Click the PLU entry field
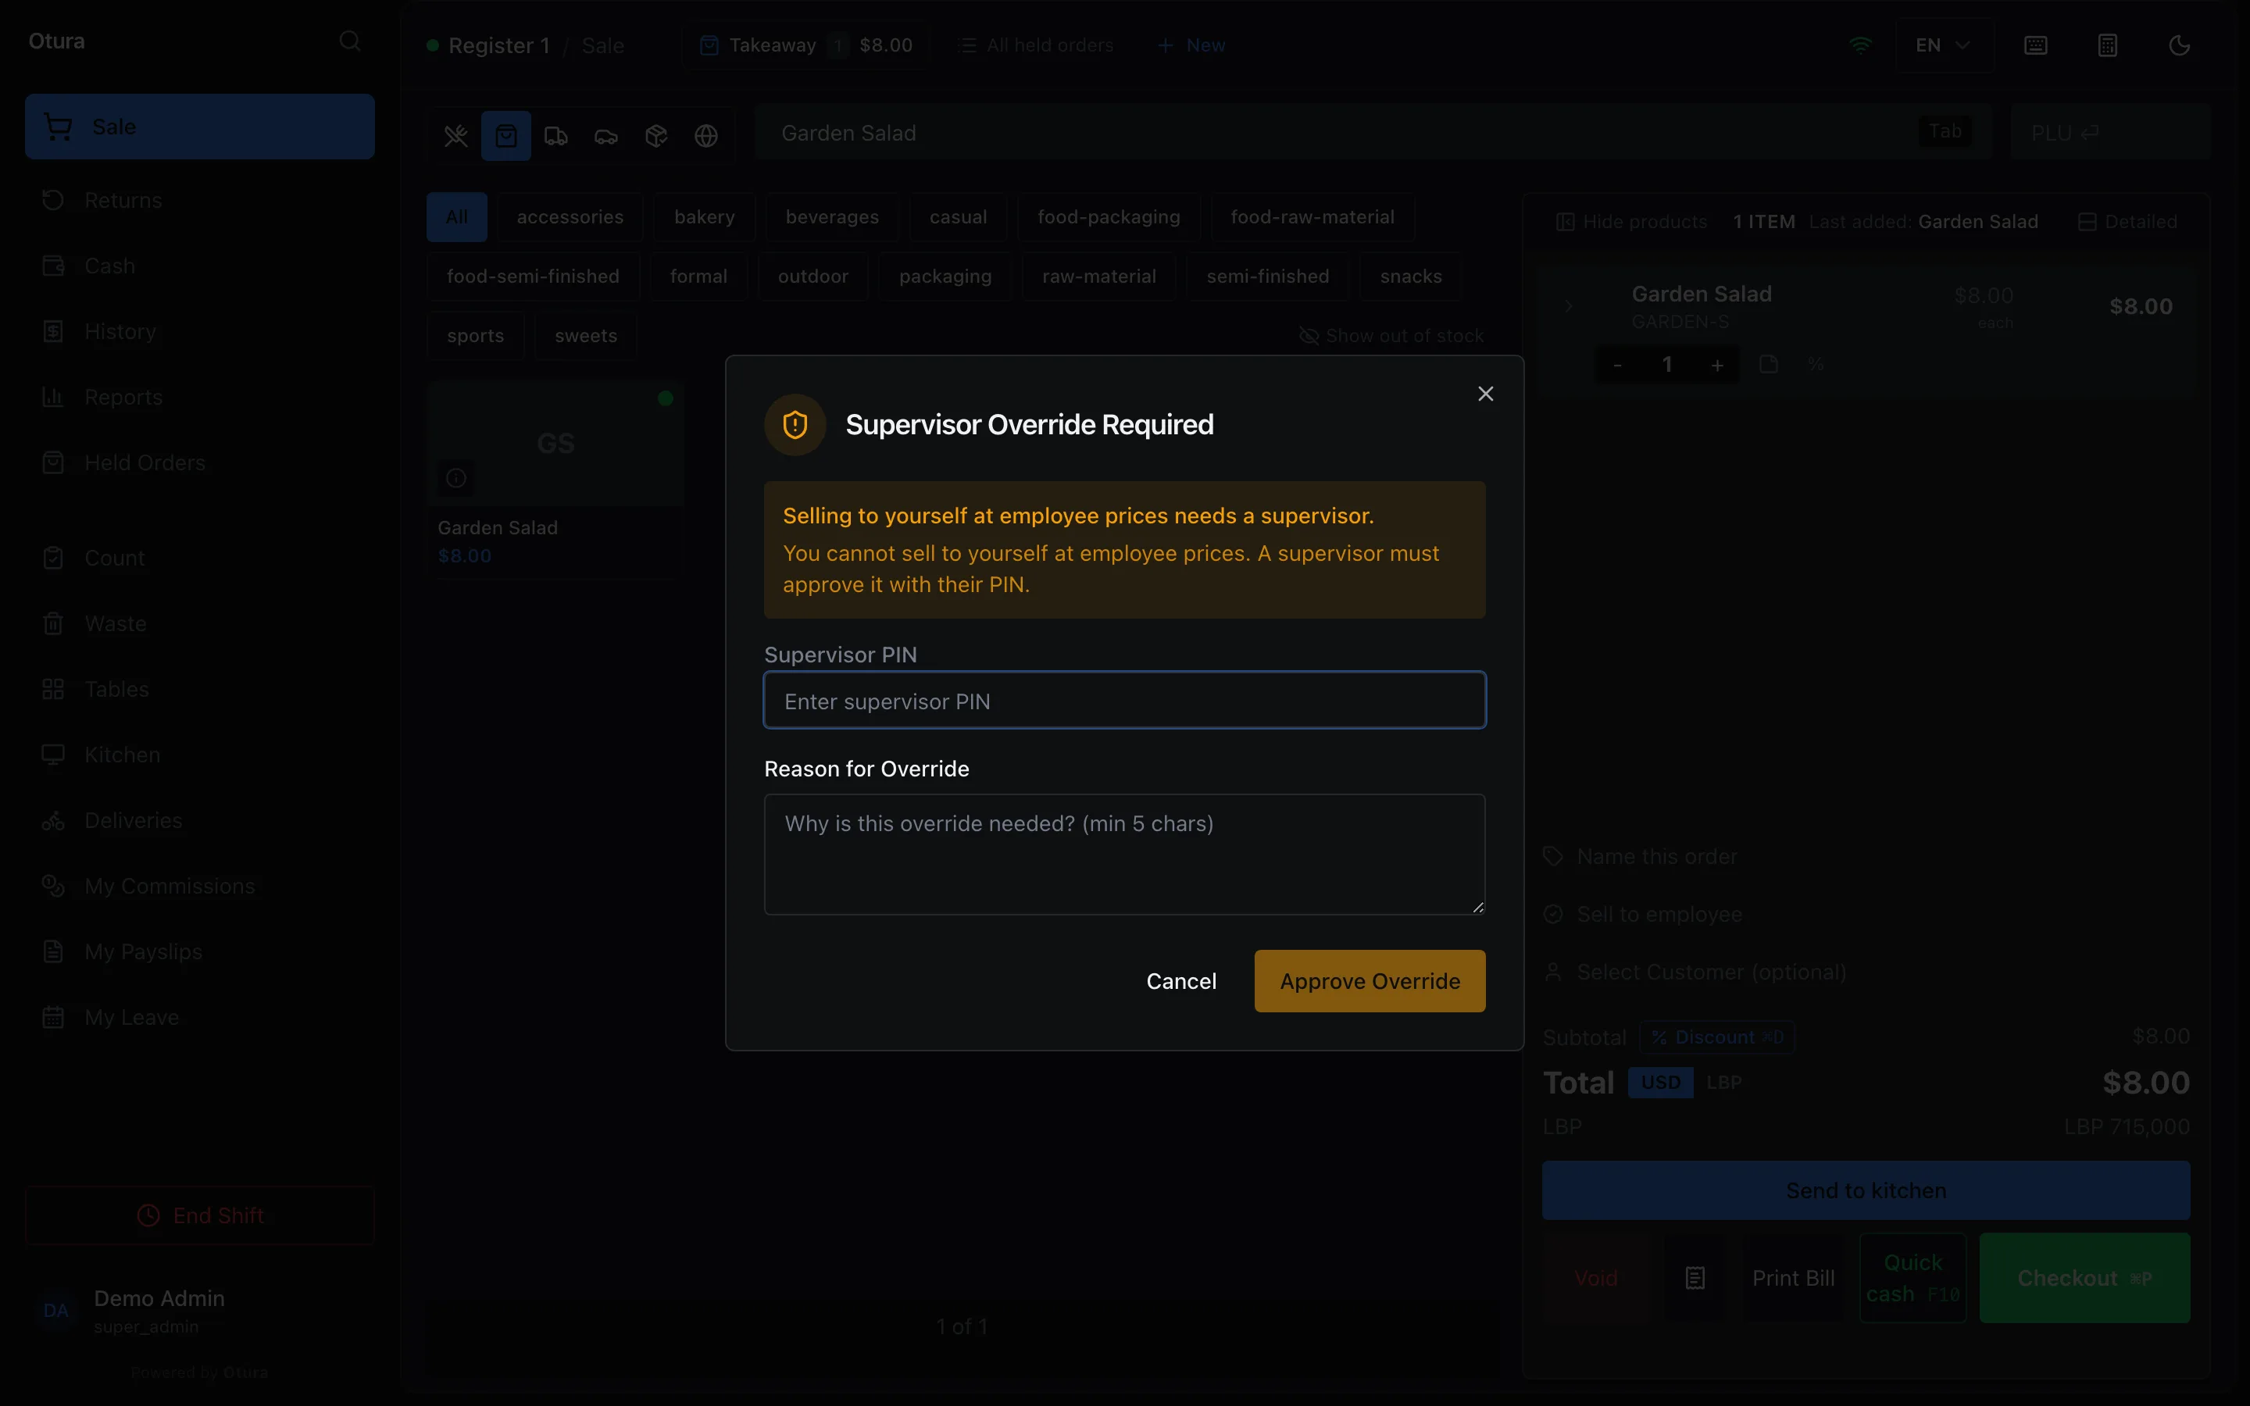Image resolution: width=2250 pixels, height=1406 pixels. (2109, 133)
